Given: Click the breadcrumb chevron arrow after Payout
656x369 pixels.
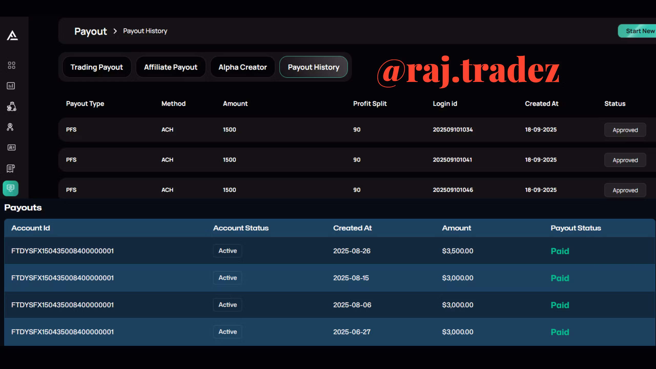Looking at the screenshot, I should 115,31.
